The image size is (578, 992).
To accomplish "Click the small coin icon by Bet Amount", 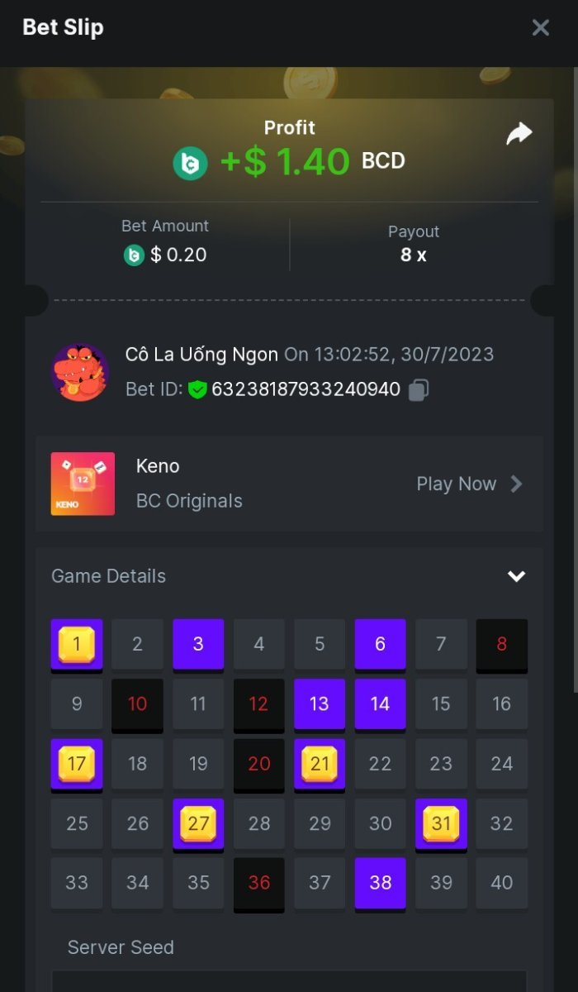I will (134, 255).
